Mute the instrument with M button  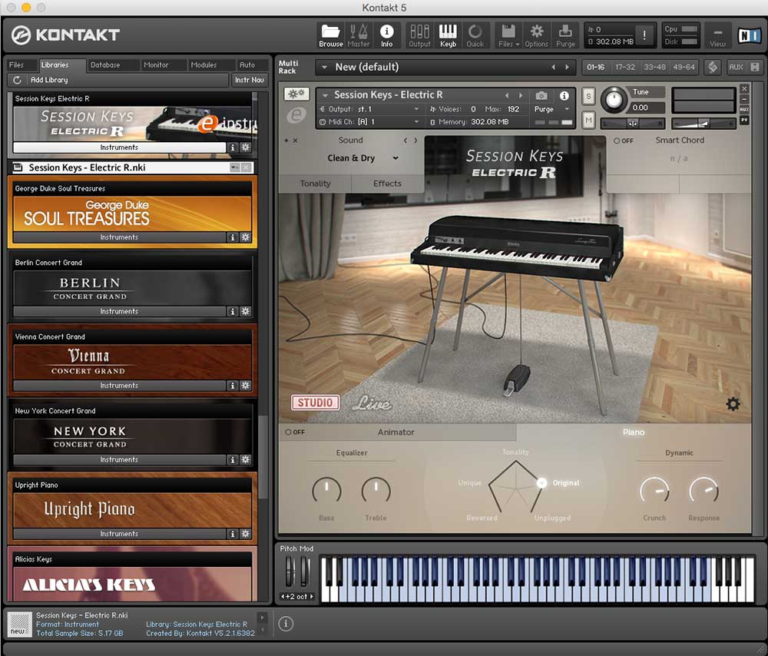click(x=588, y=120)
